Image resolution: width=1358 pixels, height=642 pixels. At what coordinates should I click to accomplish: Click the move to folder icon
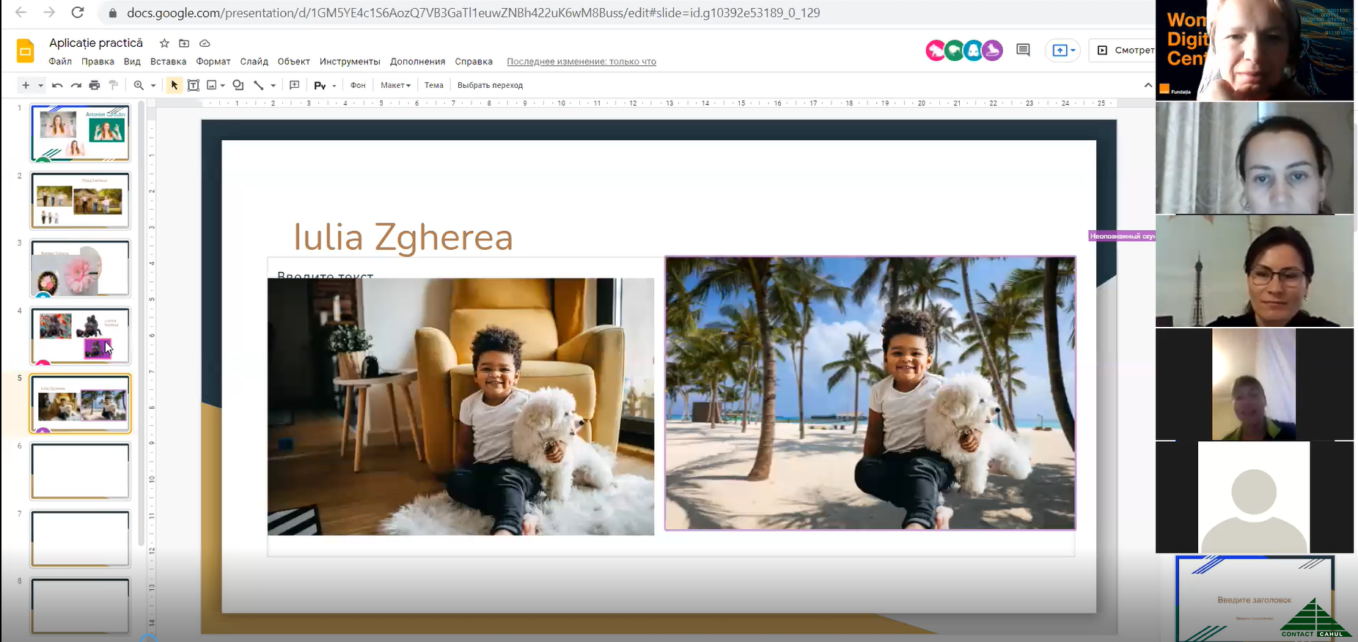[184, 43]
